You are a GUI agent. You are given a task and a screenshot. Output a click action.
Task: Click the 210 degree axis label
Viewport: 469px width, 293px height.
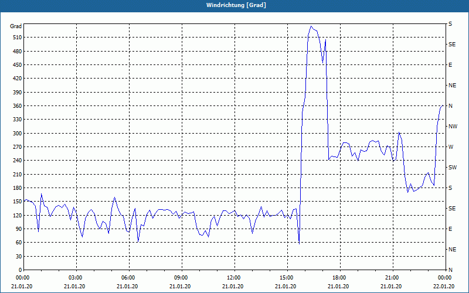coord(18,174)
